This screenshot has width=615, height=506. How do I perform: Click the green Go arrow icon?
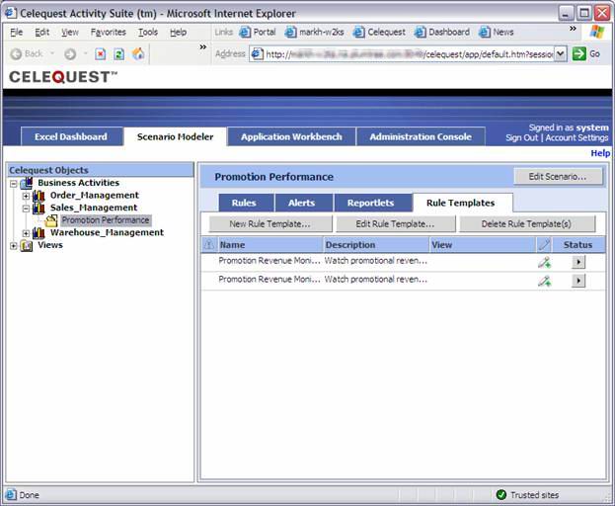coord(578,53)
